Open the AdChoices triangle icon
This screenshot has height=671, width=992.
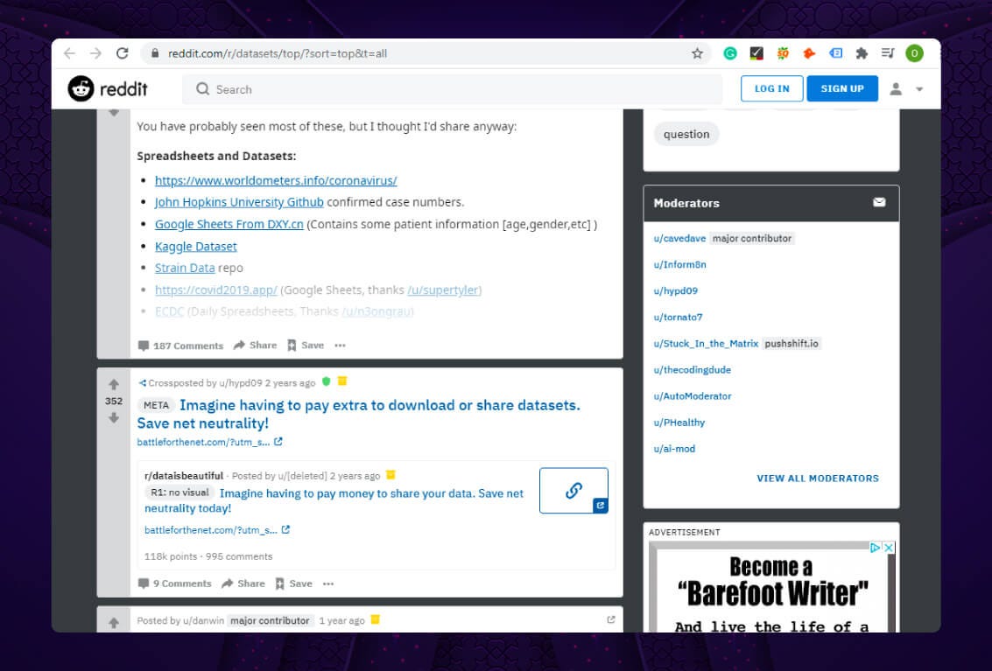(876, 548)
